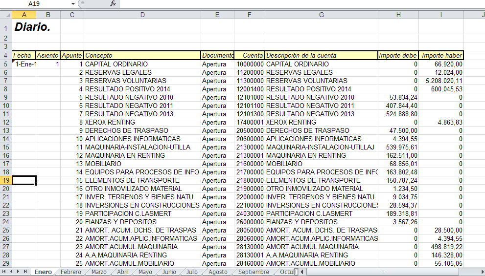485x276 pixels.
Task: Select row 19 header
Action: [6, 180]
